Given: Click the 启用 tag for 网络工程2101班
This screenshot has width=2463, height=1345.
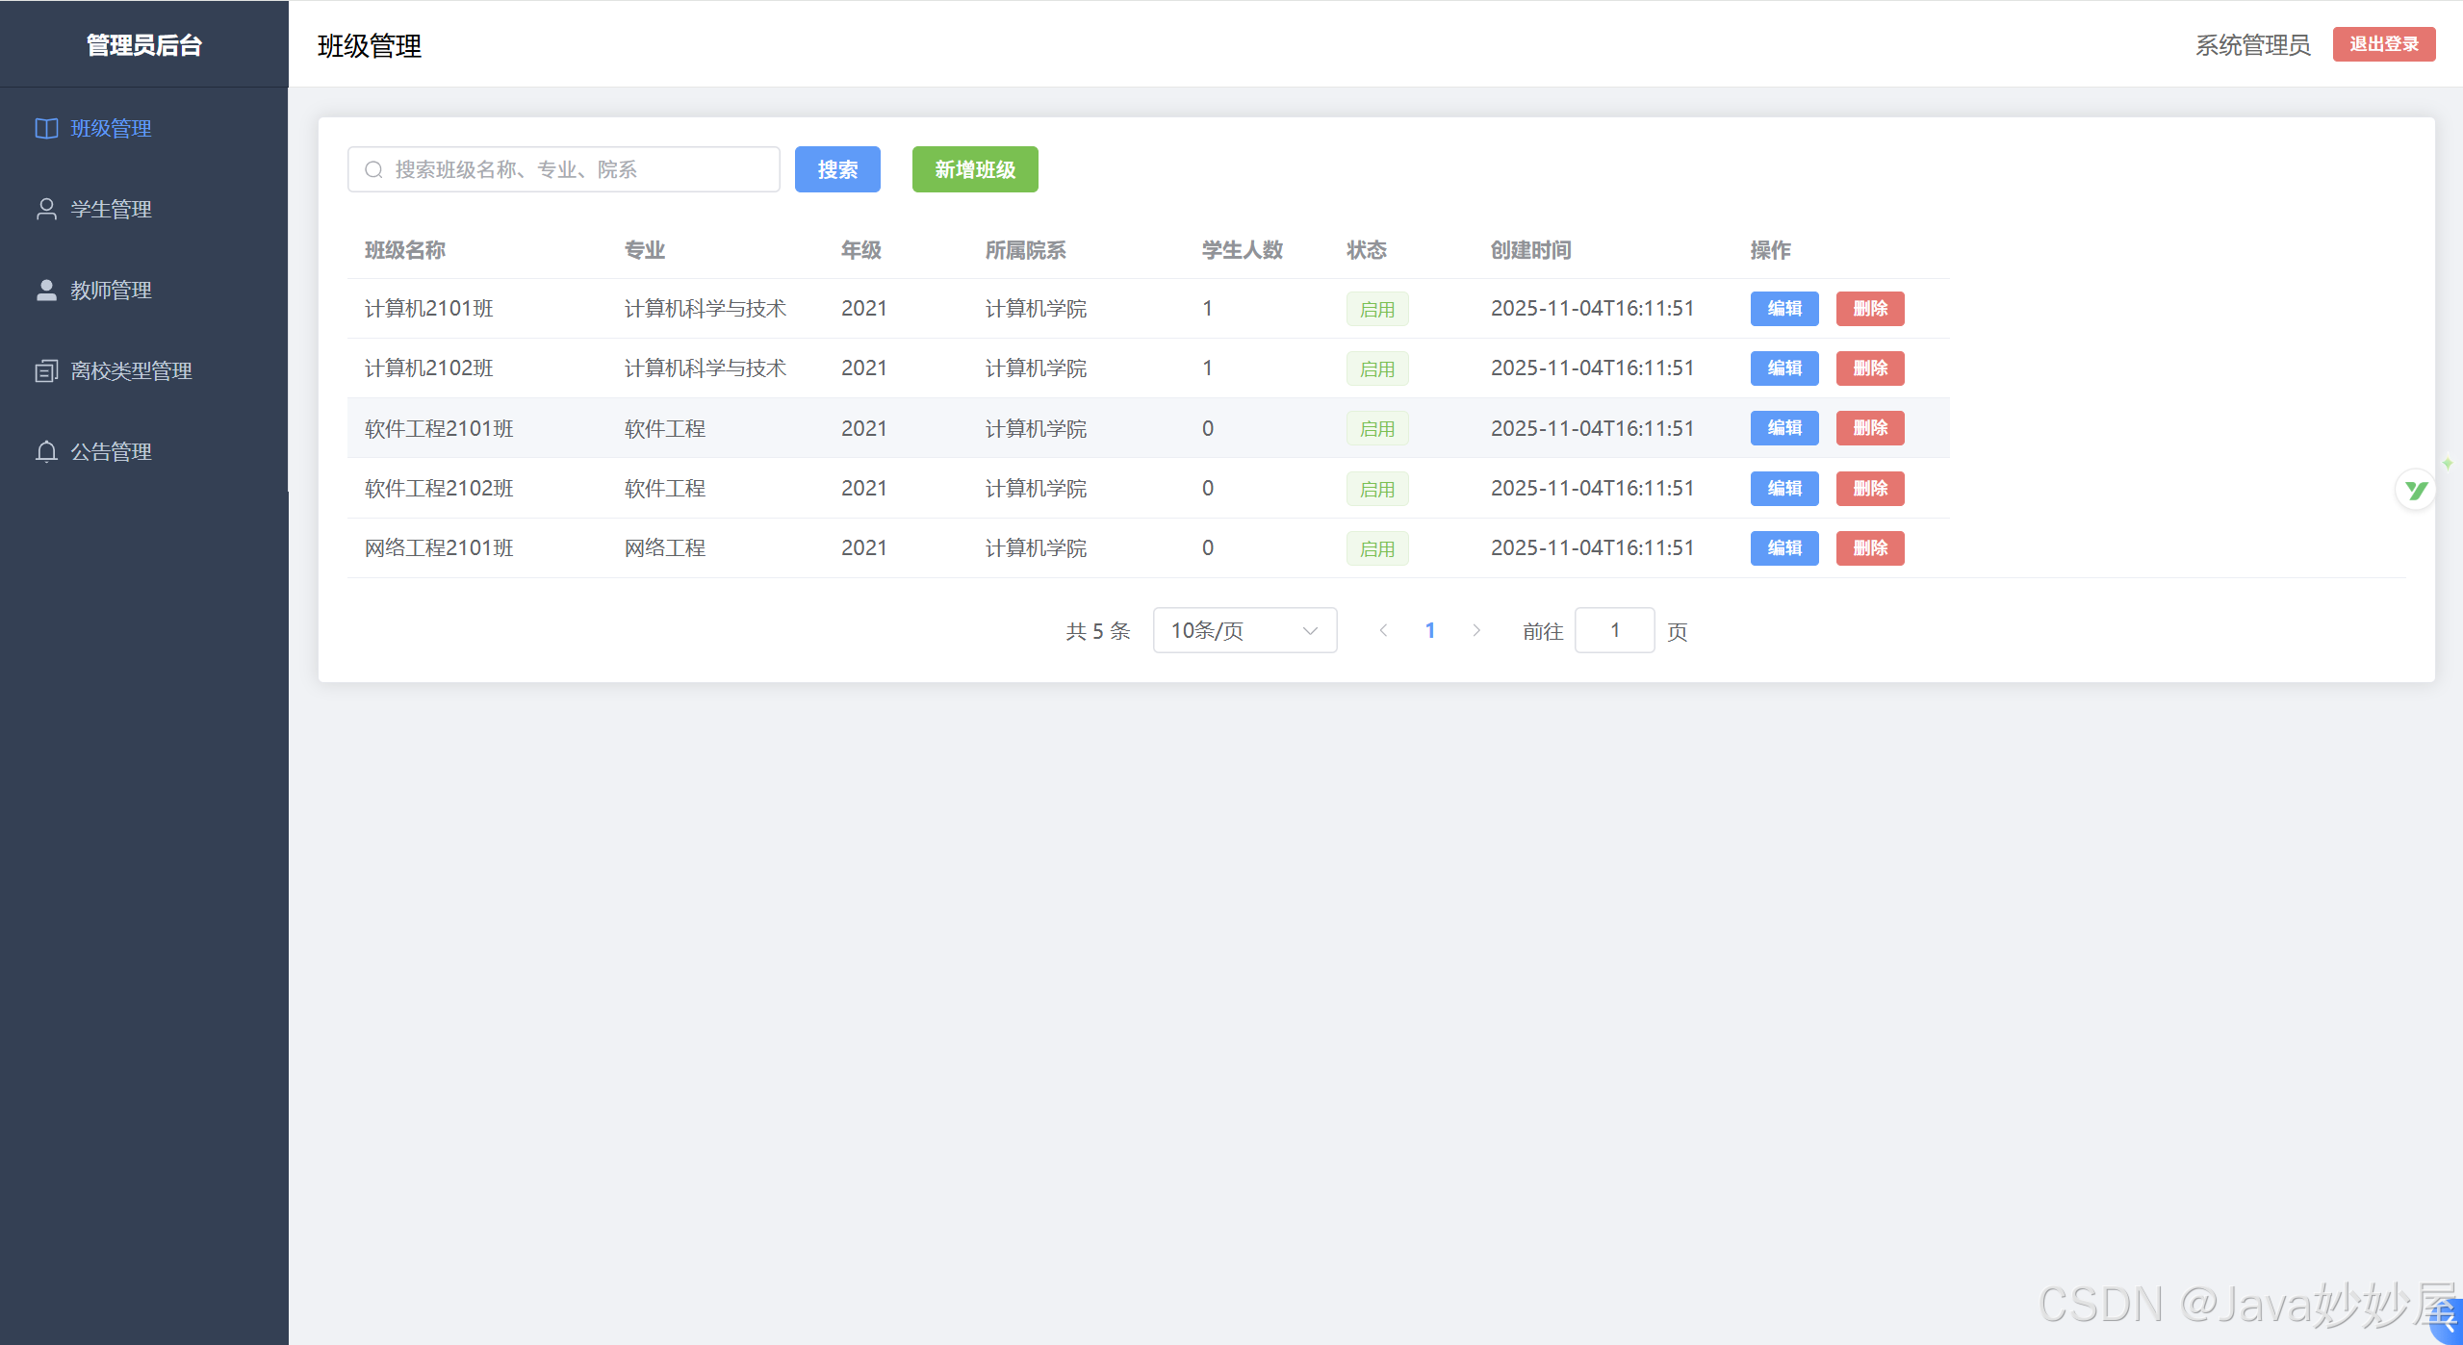Looking at the screenshot, I should click(1377, 549).
